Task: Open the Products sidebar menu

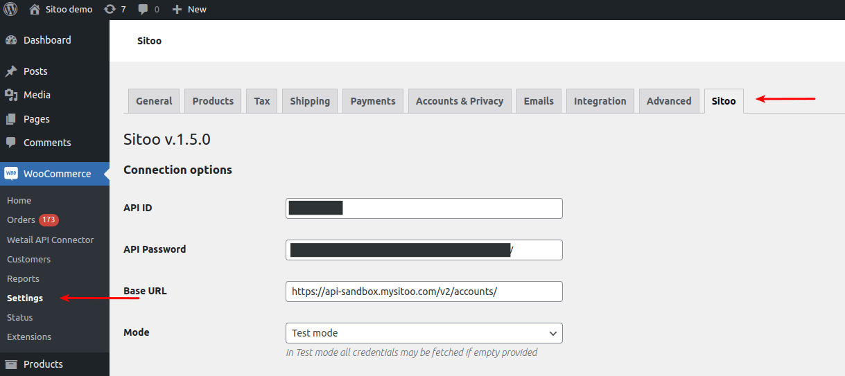Action: click(x=43, y=364)
